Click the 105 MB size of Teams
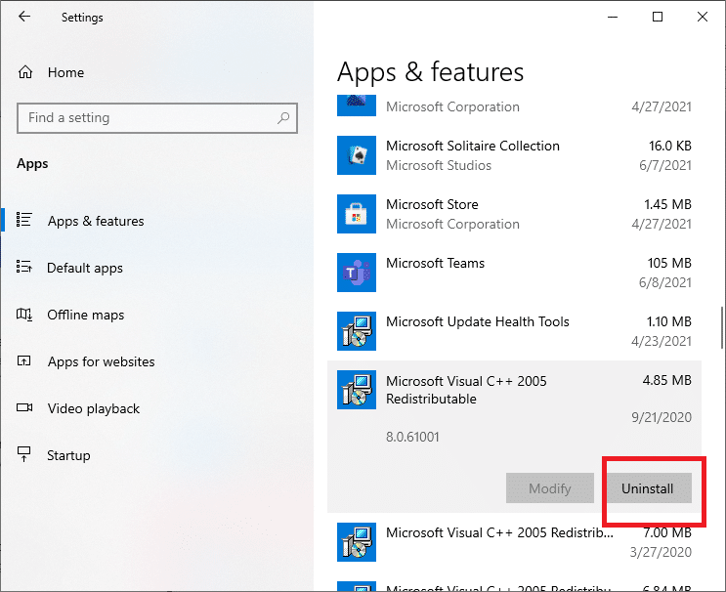726x592 pixels. tap(669, 263)
